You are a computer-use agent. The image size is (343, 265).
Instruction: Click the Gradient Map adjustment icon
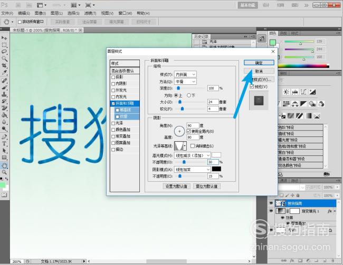coord(309,116)
